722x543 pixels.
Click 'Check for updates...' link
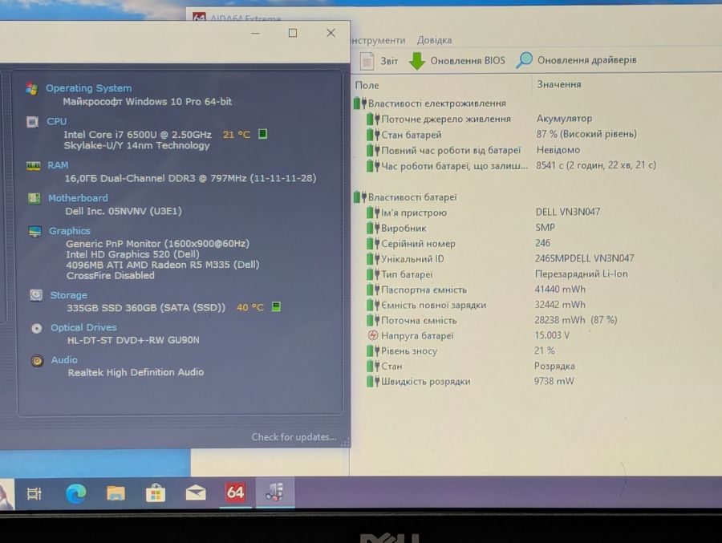[x=294, y=437]
